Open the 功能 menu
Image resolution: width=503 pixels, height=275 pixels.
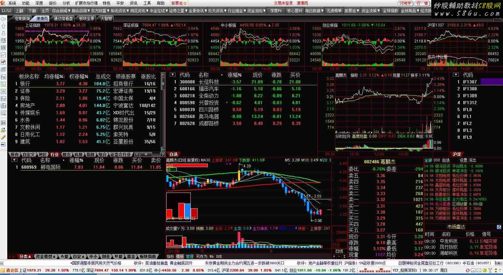click(25, 3)
